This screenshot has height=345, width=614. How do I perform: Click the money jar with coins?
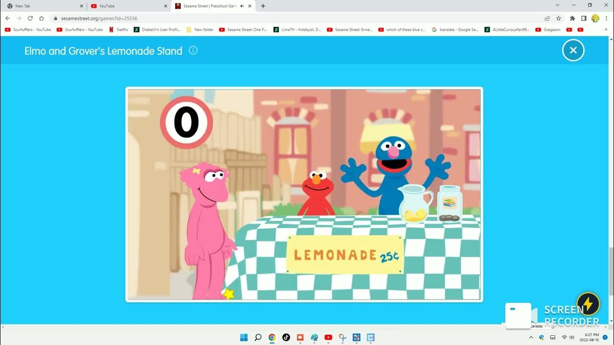449,204
